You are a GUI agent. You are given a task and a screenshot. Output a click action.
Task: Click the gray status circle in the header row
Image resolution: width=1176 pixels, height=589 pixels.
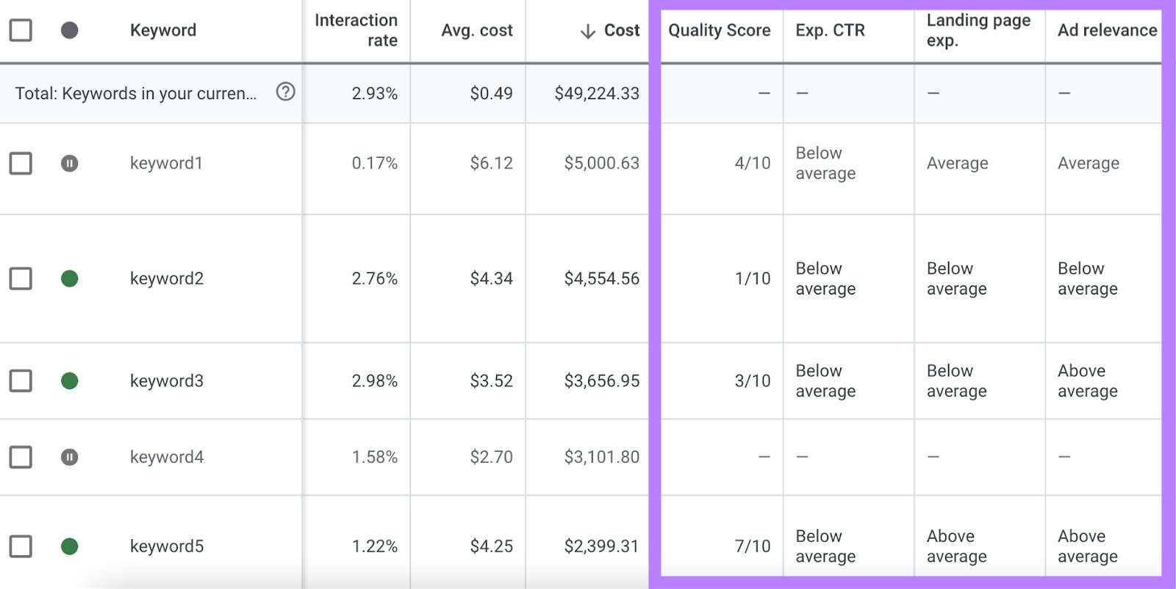[x=70, y=30]
